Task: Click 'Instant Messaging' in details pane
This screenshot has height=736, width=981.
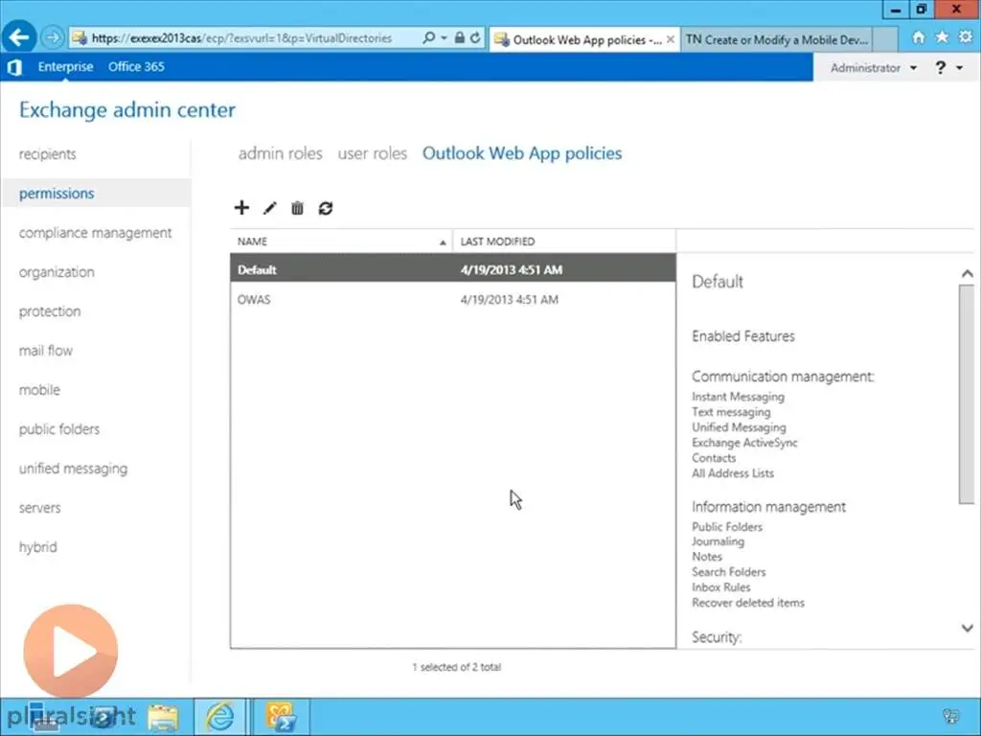Action: coord(739,397)
